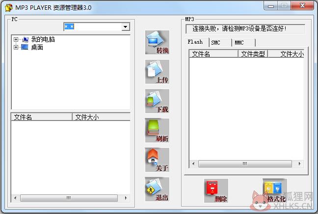Screen dimensions: 318x214
Task: Click MP3 list scrollbar left arrow
Action: click(193, 164)
